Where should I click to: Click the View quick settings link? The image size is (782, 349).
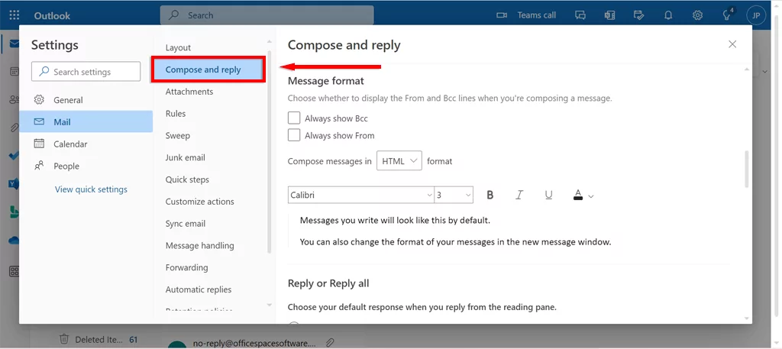(91, 189)
